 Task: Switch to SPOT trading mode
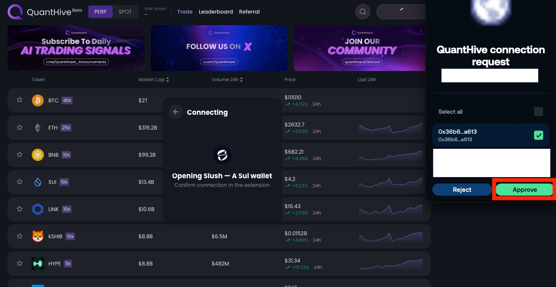click(125, 12)
